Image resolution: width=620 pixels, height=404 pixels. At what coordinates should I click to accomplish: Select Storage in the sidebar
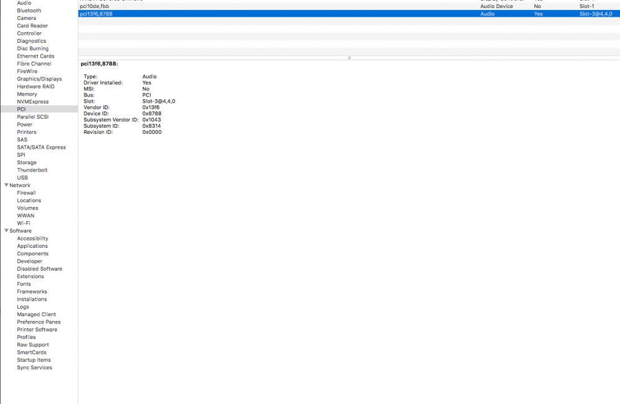click(27, 162)
